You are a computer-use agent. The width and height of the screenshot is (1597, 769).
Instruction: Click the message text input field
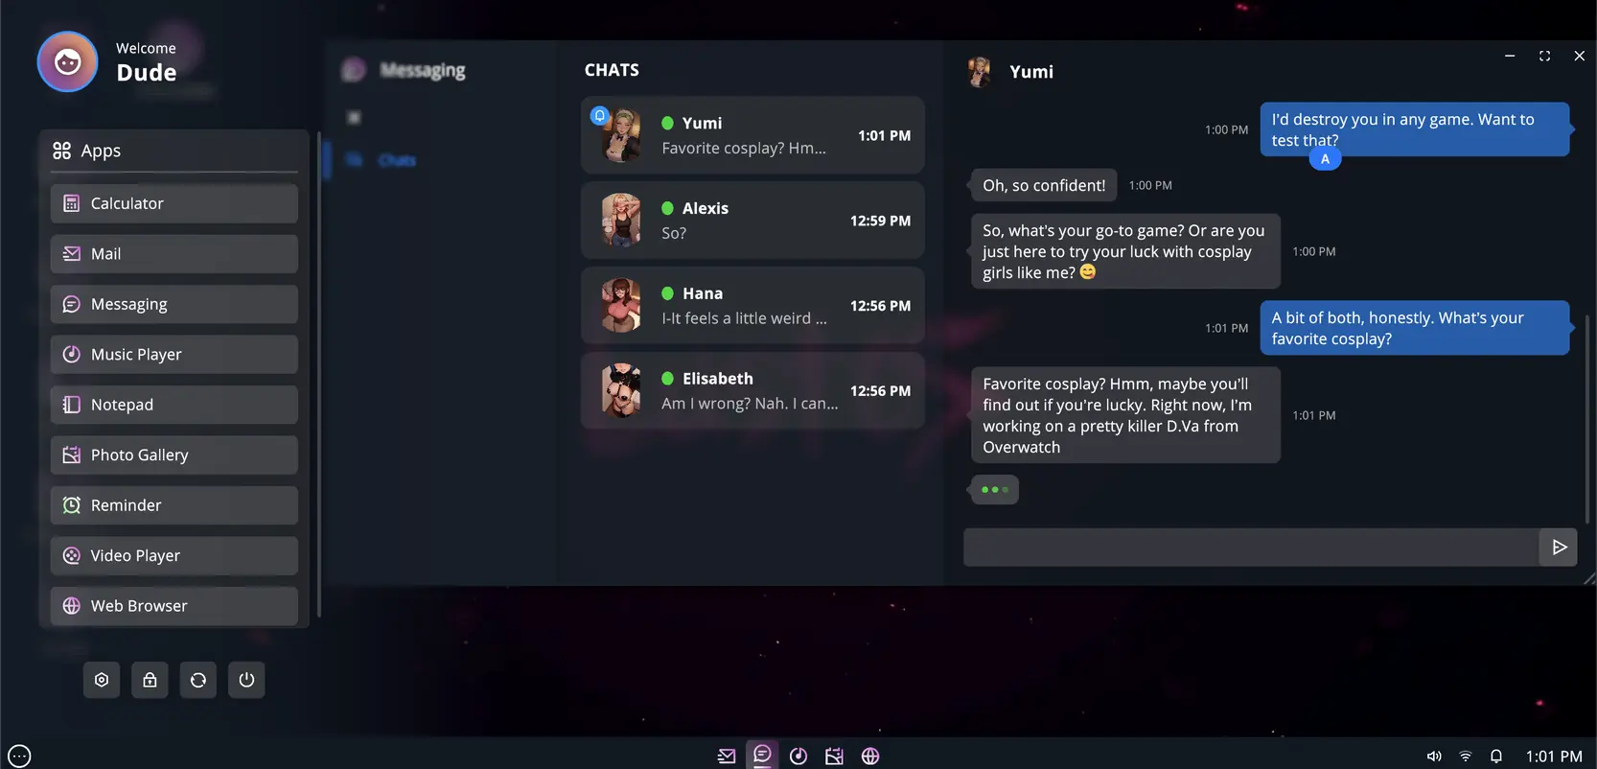click(x=1250, y=548)
